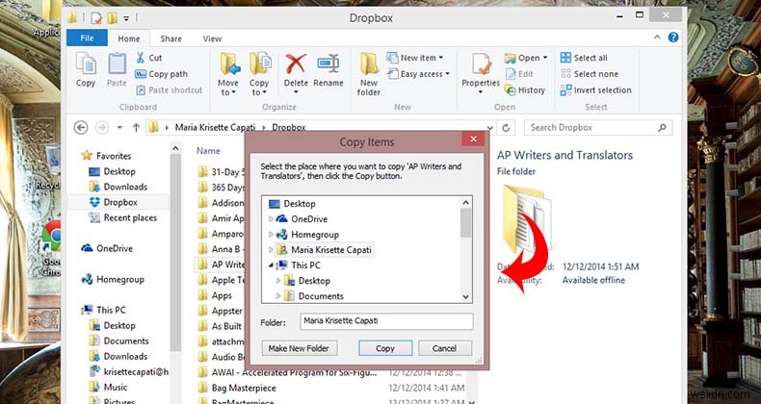Screen dimensions: 761x404
Task: Open the File menu tab
Action: [87, 38]
